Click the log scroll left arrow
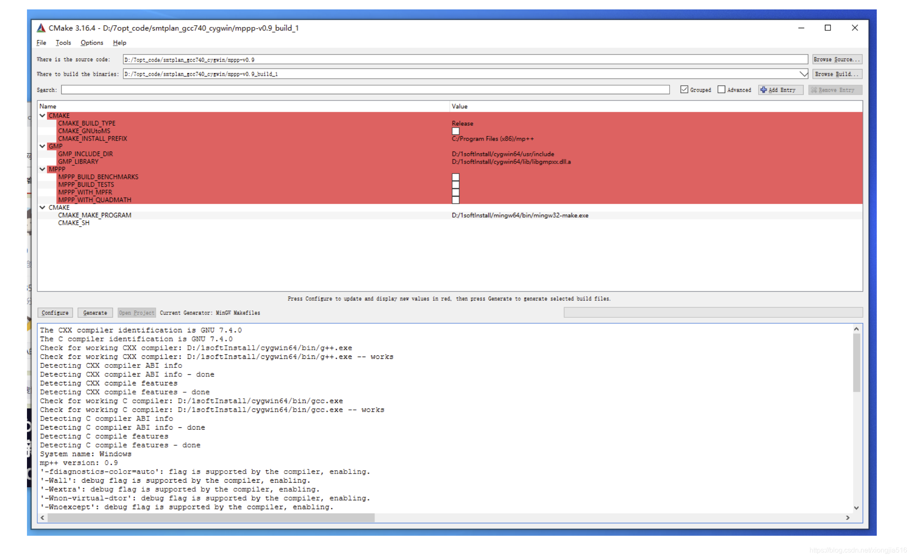This screenshot has height=558, width=911. point(42,518)
